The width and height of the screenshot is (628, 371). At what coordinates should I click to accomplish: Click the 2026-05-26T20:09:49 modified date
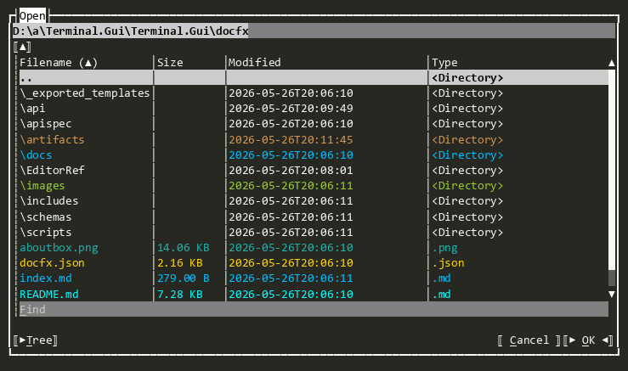tap(291, 108)
